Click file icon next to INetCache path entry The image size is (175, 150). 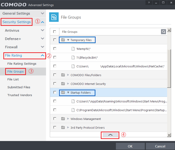[73, 66]
